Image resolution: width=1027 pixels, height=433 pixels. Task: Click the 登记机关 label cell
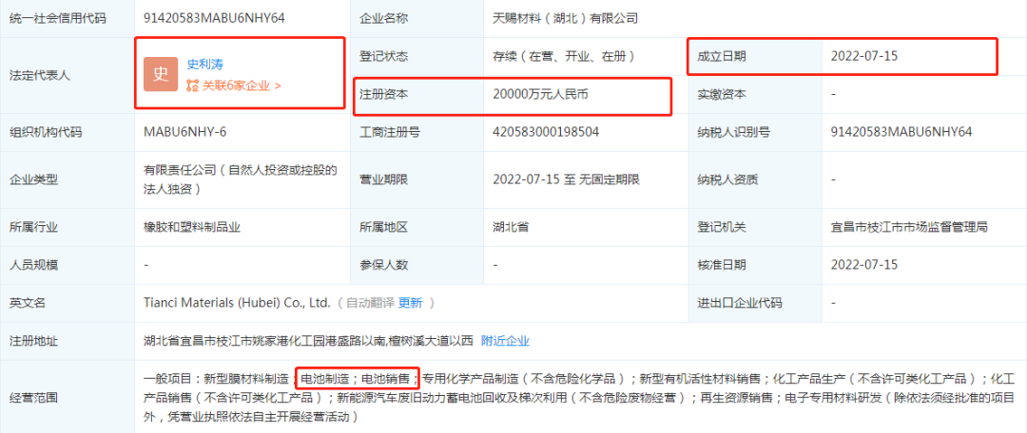point(756,227)
